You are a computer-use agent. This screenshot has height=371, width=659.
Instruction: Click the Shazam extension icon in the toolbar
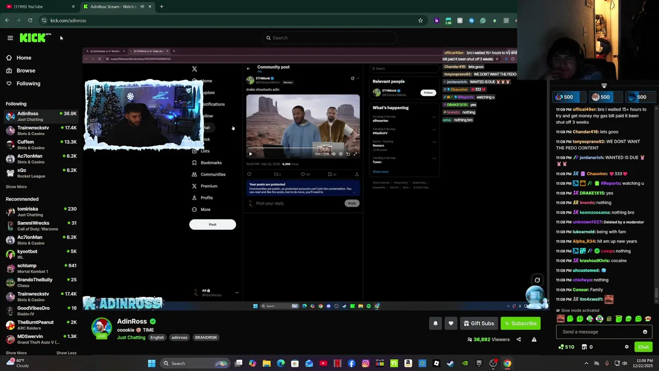471,21
